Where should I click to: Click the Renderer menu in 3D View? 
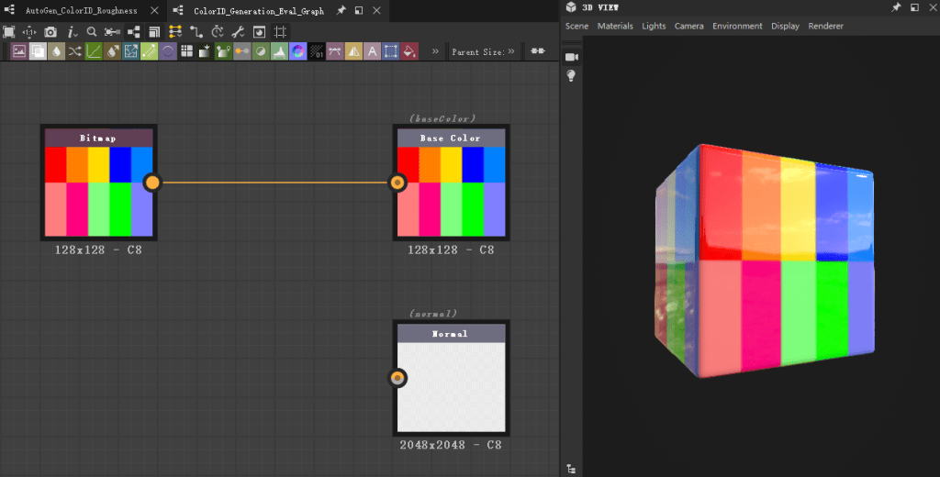coord(825,26)
